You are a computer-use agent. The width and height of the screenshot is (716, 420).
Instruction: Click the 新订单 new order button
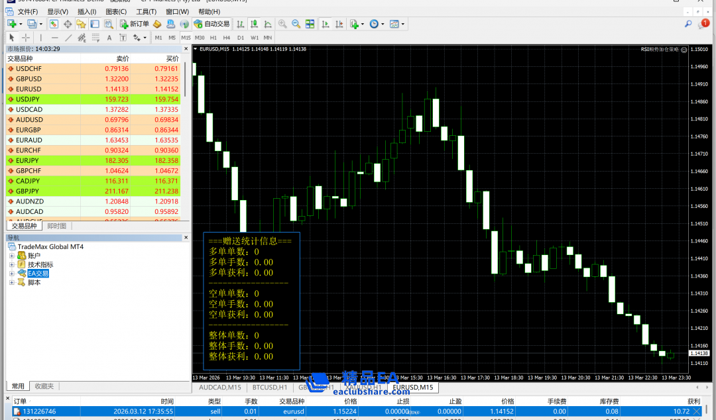[x=135, y=24]
